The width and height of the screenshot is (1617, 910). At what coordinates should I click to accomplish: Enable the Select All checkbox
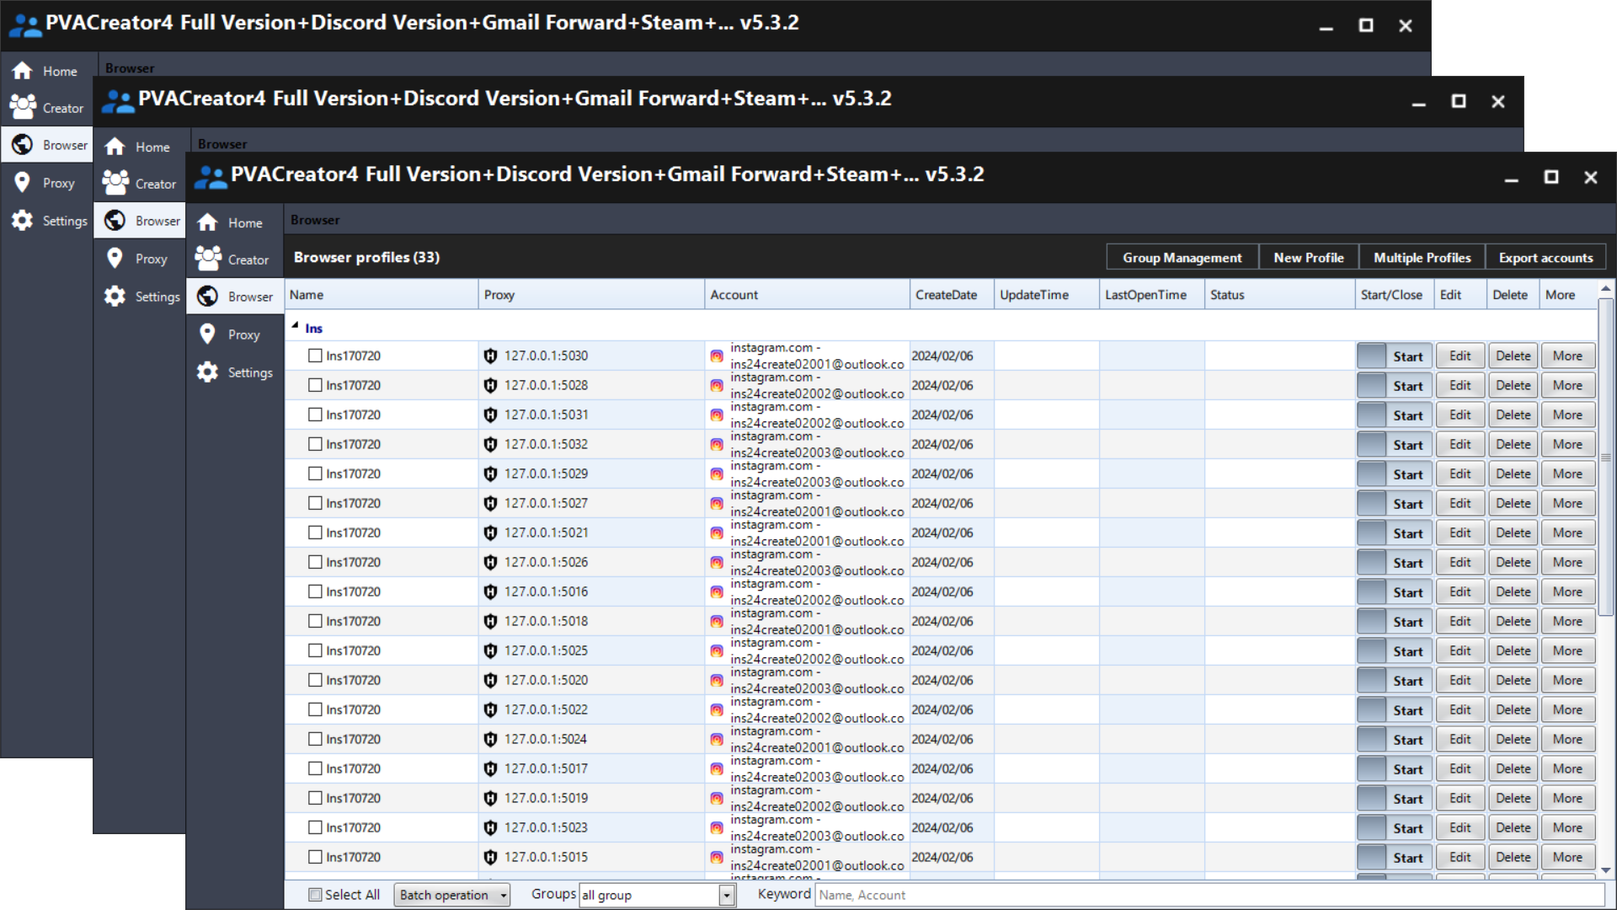(x=315, y=895)
